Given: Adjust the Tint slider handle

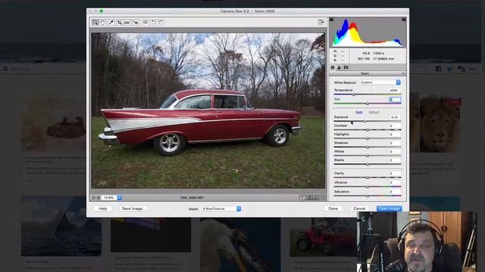Looking at the screenshot, I should tap(368, 104).
